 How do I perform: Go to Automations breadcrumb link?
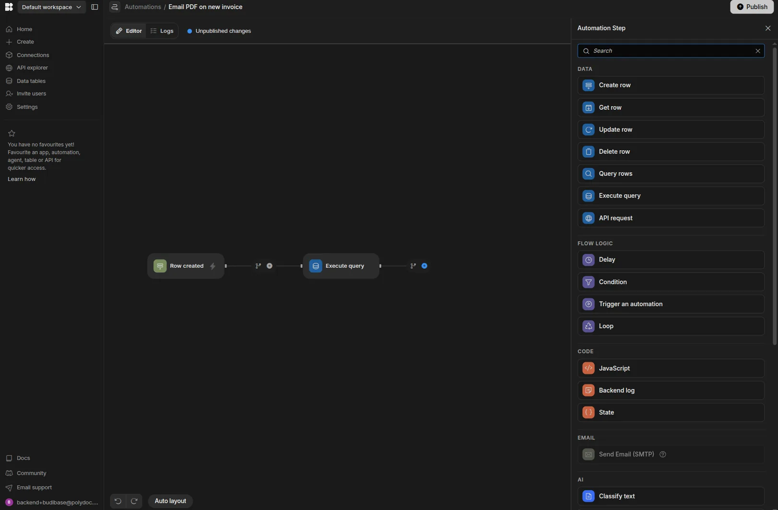coord(143,7)
